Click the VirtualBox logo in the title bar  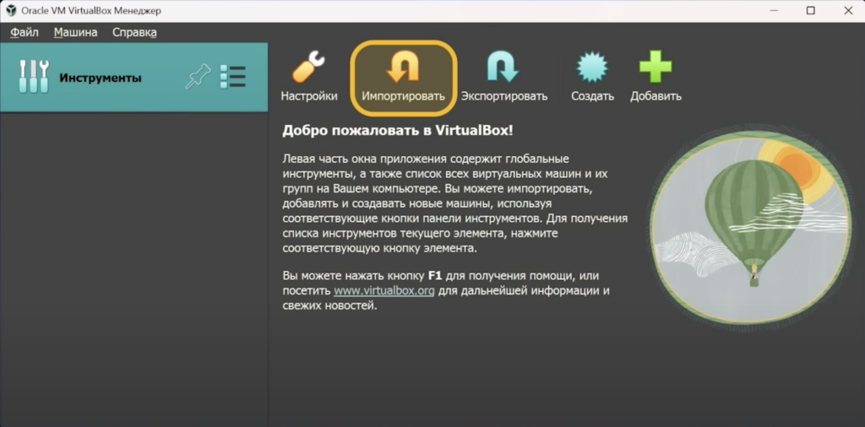pos(11,10)
